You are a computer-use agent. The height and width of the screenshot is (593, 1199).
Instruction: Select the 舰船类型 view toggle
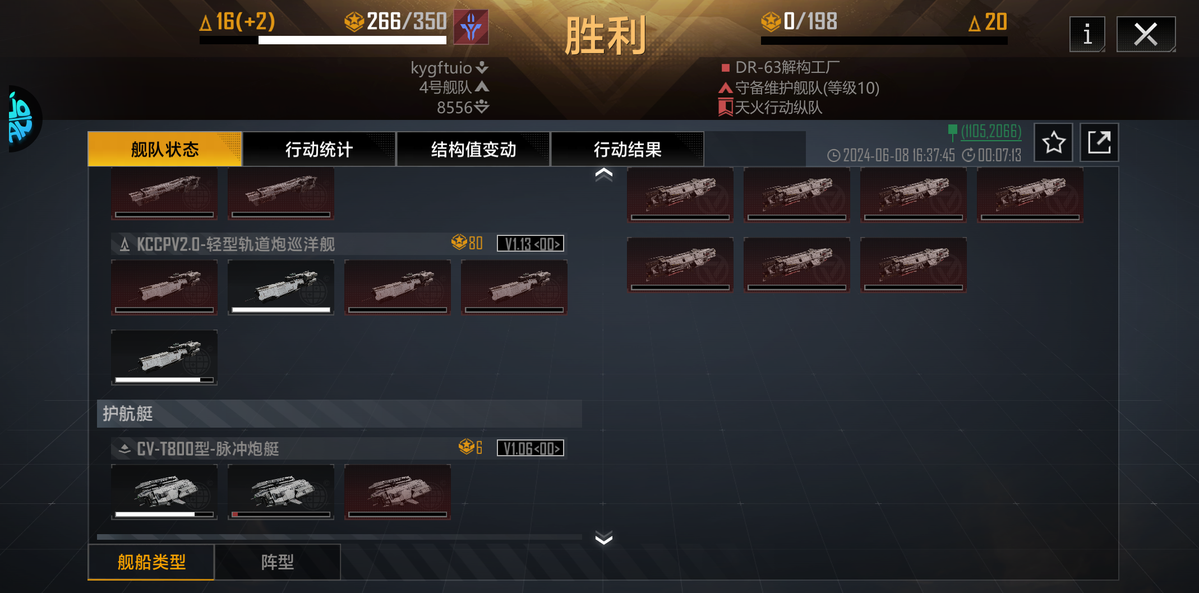click(151, 562)
